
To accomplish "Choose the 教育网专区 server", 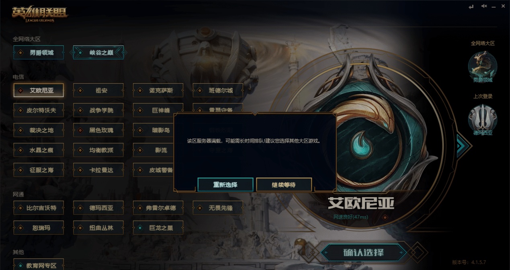I will tap(39, 265).
